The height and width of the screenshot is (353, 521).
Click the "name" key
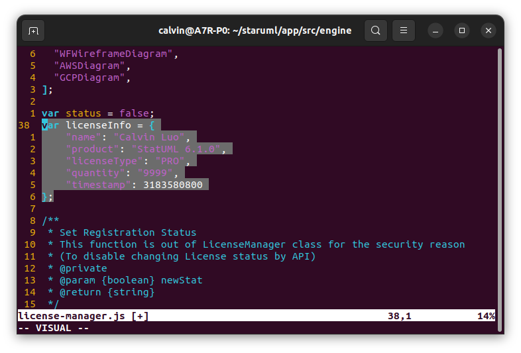pyautogui.click(x=84, y=138)
